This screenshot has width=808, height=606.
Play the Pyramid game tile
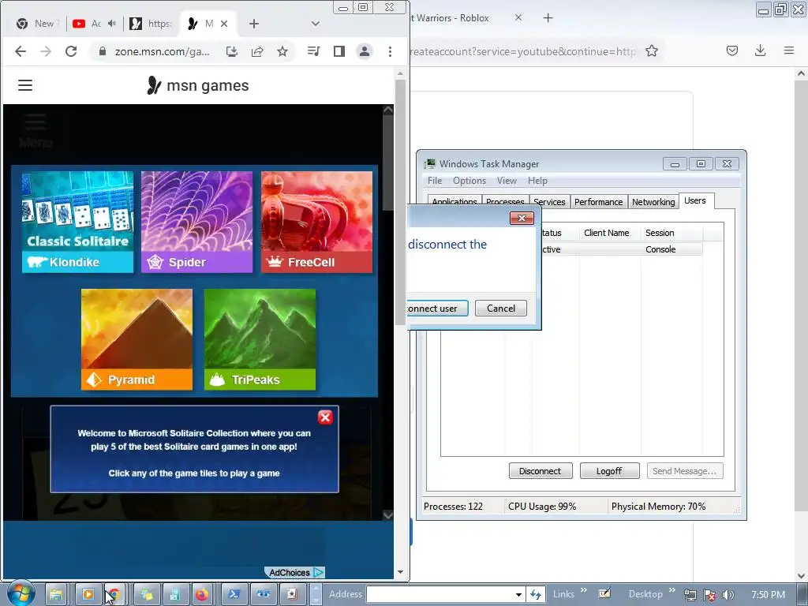137,339
